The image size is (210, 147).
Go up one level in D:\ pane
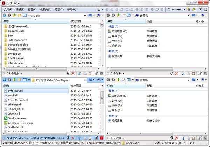click(14, 15)
